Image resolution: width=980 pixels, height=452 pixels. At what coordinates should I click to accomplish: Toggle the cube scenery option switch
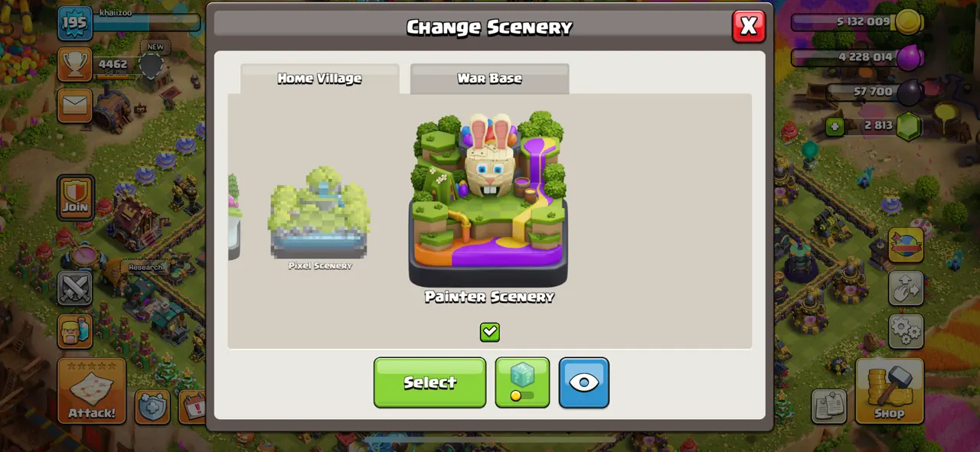522,382
